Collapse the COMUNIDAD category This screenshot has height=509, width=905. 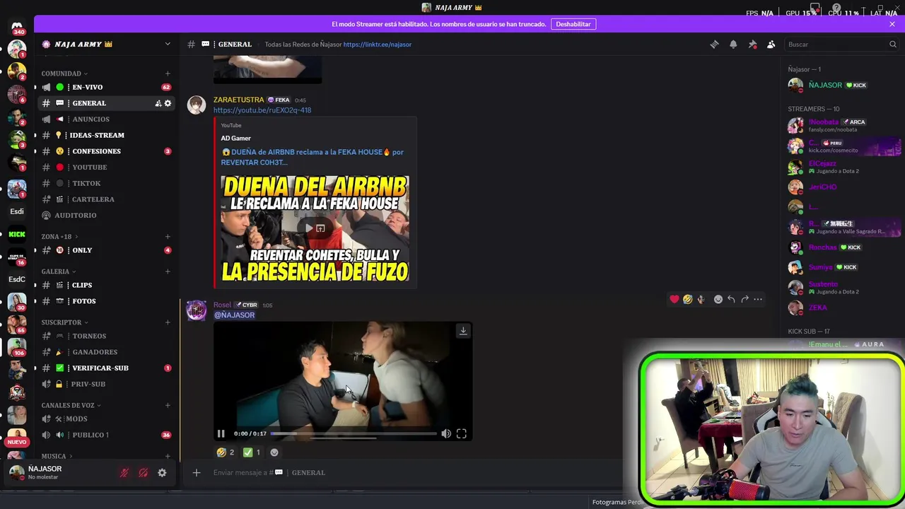tap(64, 74)
